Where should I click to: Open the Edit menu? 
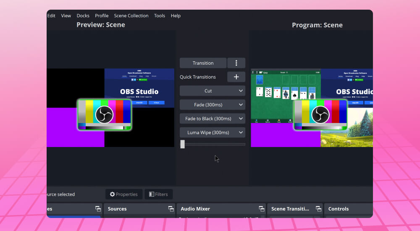[x=51, y=16]
